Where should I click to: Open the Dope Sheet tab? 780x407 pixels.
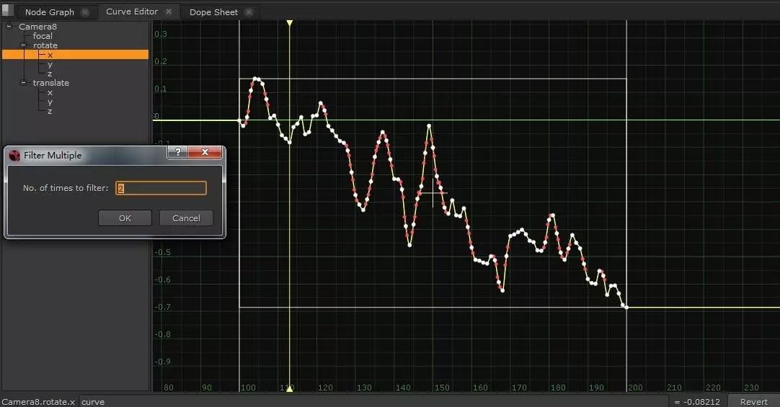(x=213, y=12)
